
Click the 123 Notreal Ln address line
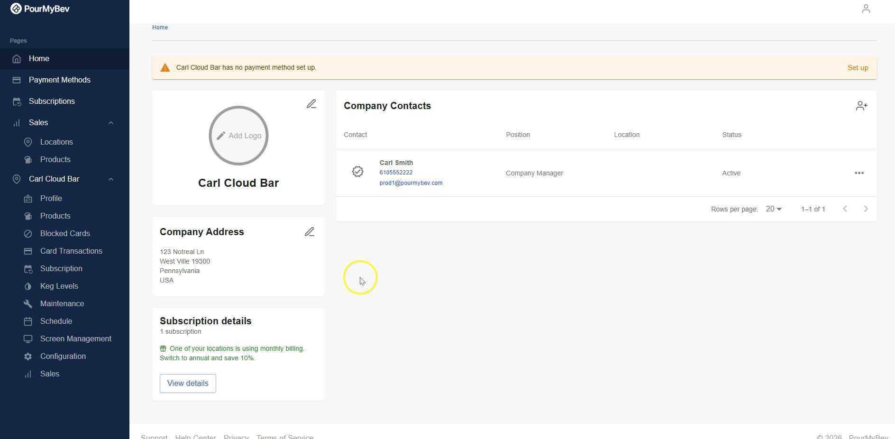pyautogui.click(x=182, y=252)
